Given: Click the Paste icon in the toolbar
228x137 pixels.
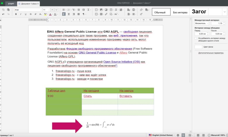Looking at the screenshot, I should point(8,10).
